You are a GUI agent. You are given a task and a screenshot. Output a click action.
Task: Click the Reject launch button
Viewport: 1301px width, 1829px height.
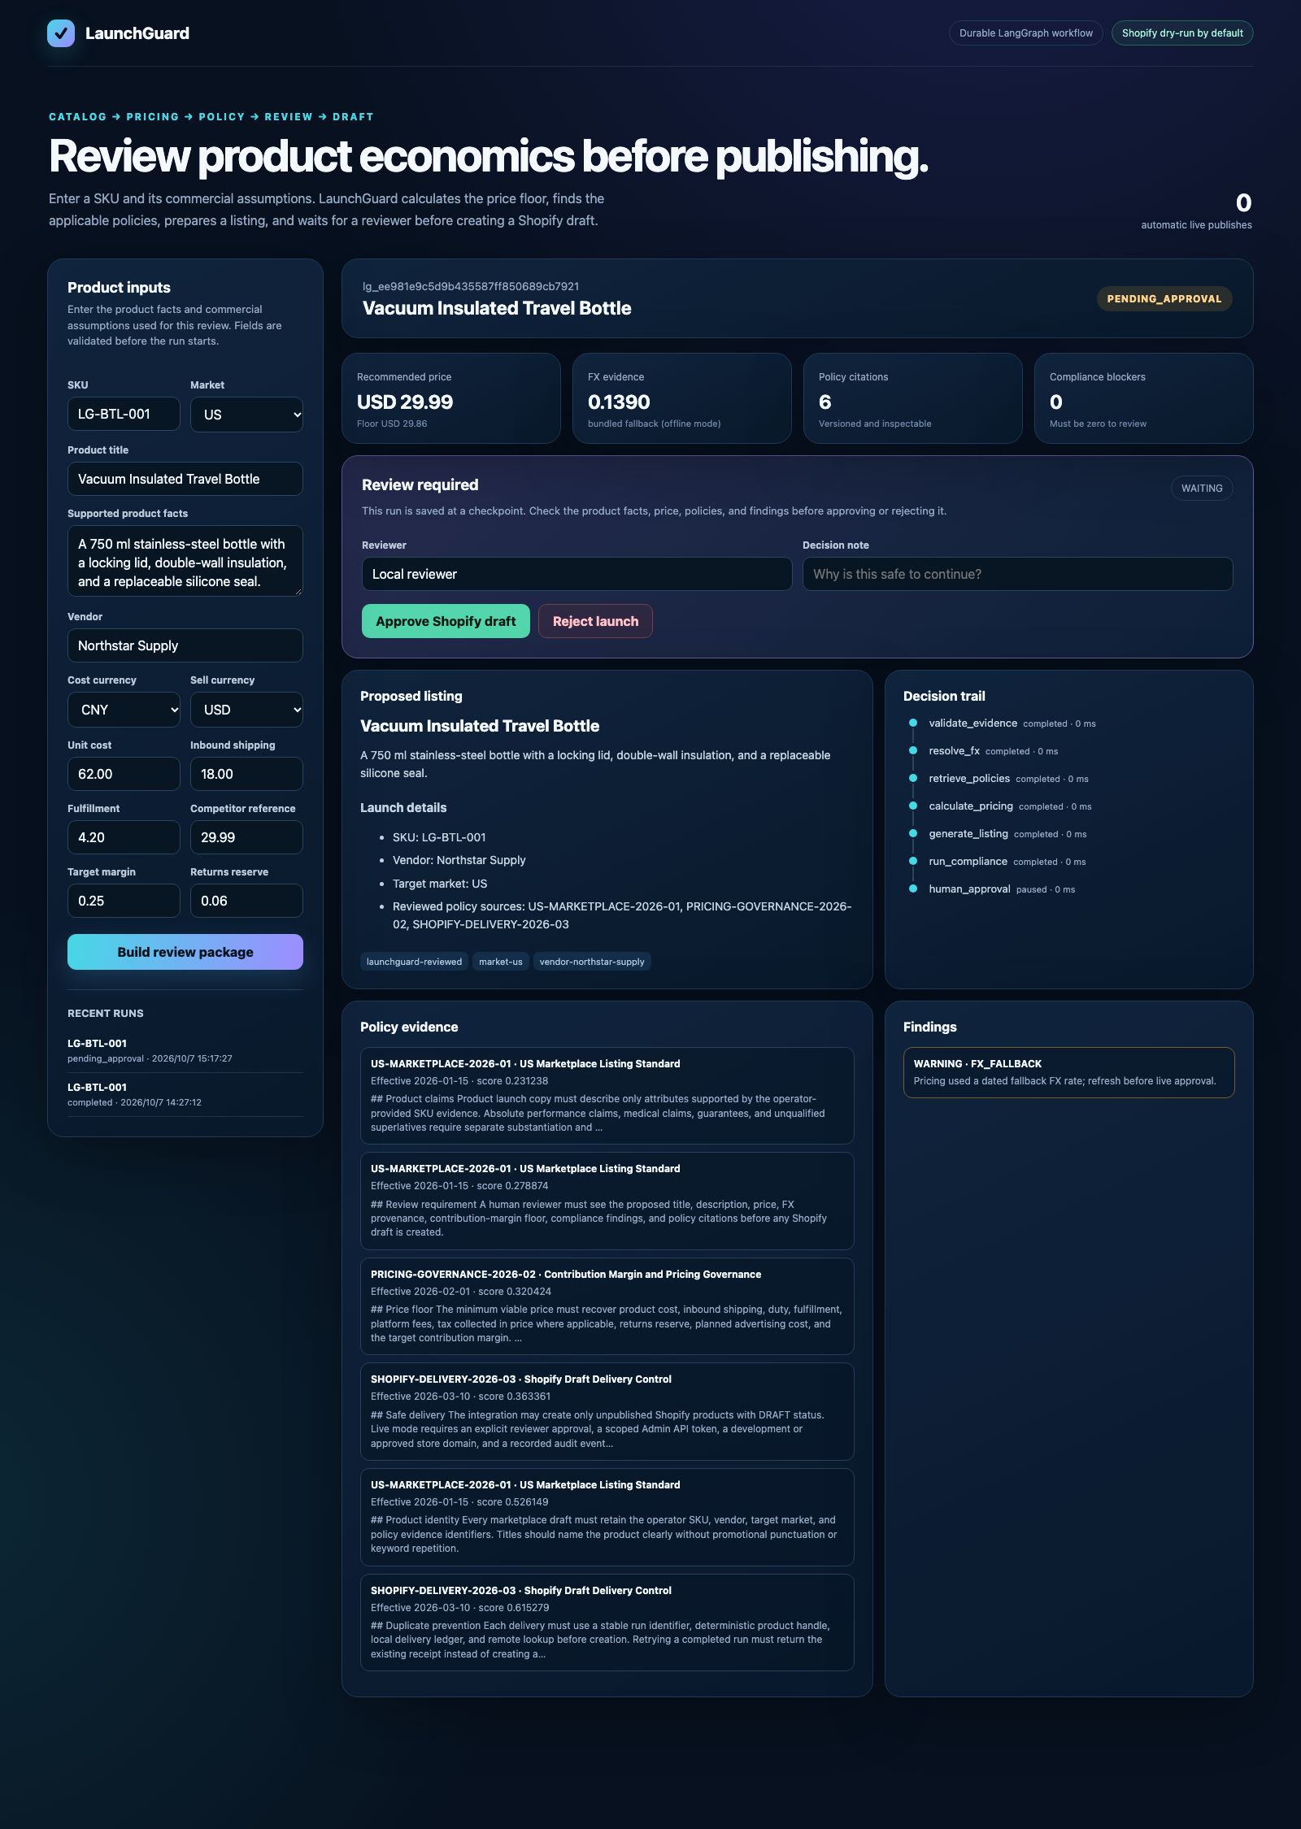point(595,621)
